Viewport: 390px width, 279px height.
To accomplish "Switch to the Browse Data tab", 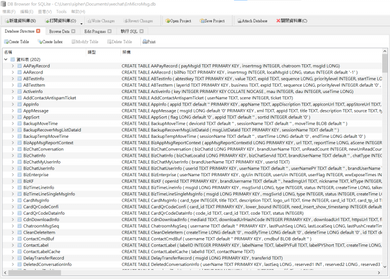I will [x=59, y=31].
